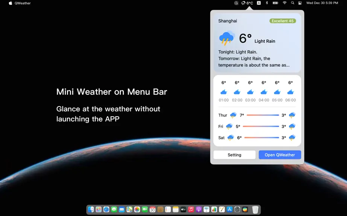347x216 pixels.
Task: Open Reminders from the Dock
Action: click(168, 209)
